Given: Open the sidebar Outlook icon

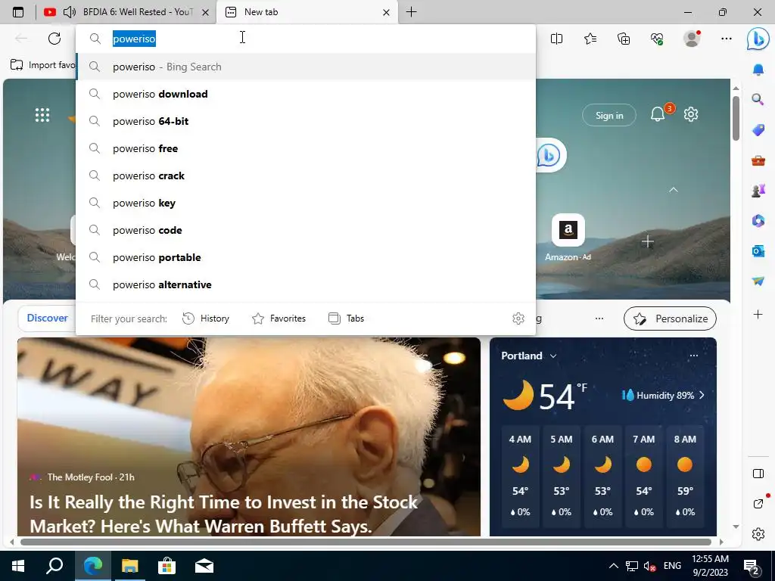Looking at the screenshot, I should [758, 251].
